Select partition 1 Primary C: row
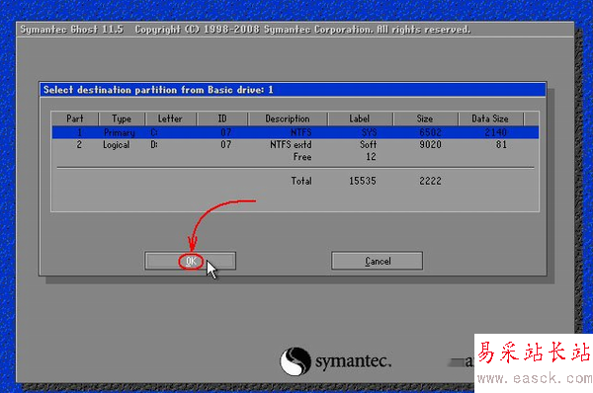Viewport: 593px width, 393px height. pos(296,132)
